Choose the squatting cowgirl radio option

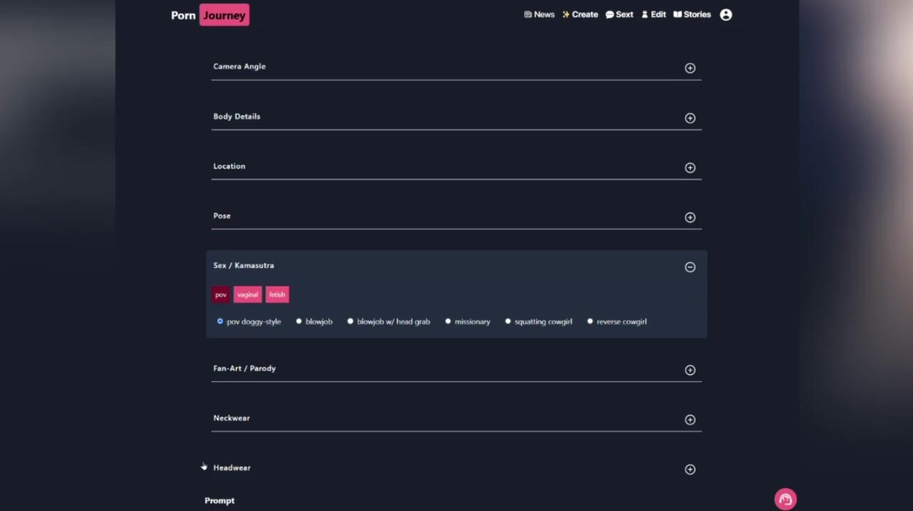(x=508, y=321)
